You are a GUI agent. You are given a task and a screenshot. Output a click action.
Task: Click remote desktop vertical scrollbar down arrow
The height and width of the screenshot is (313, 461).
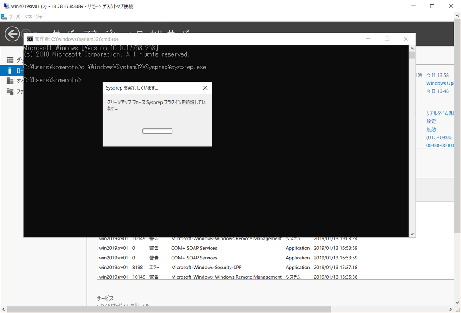pos(458,303)
